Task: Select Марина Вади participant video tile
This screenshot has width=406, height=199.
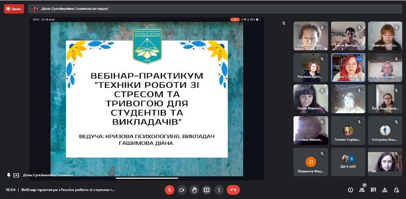Action: coord(385,68)
